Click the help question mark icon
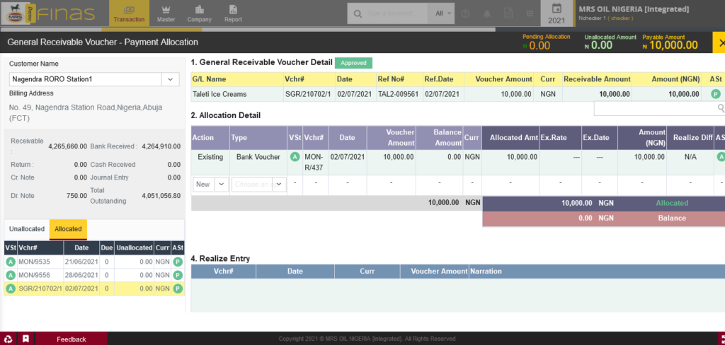This screenshot has height=345, width=725. 466,14
